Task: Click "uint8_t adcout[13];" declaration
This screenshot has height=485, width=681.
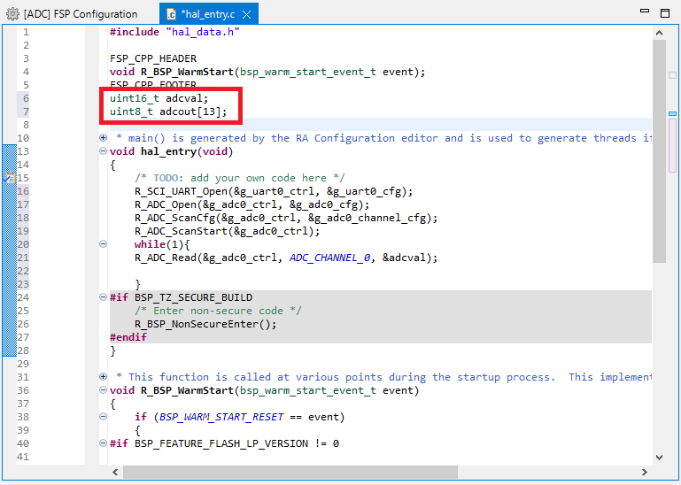Action: point(168,112)
